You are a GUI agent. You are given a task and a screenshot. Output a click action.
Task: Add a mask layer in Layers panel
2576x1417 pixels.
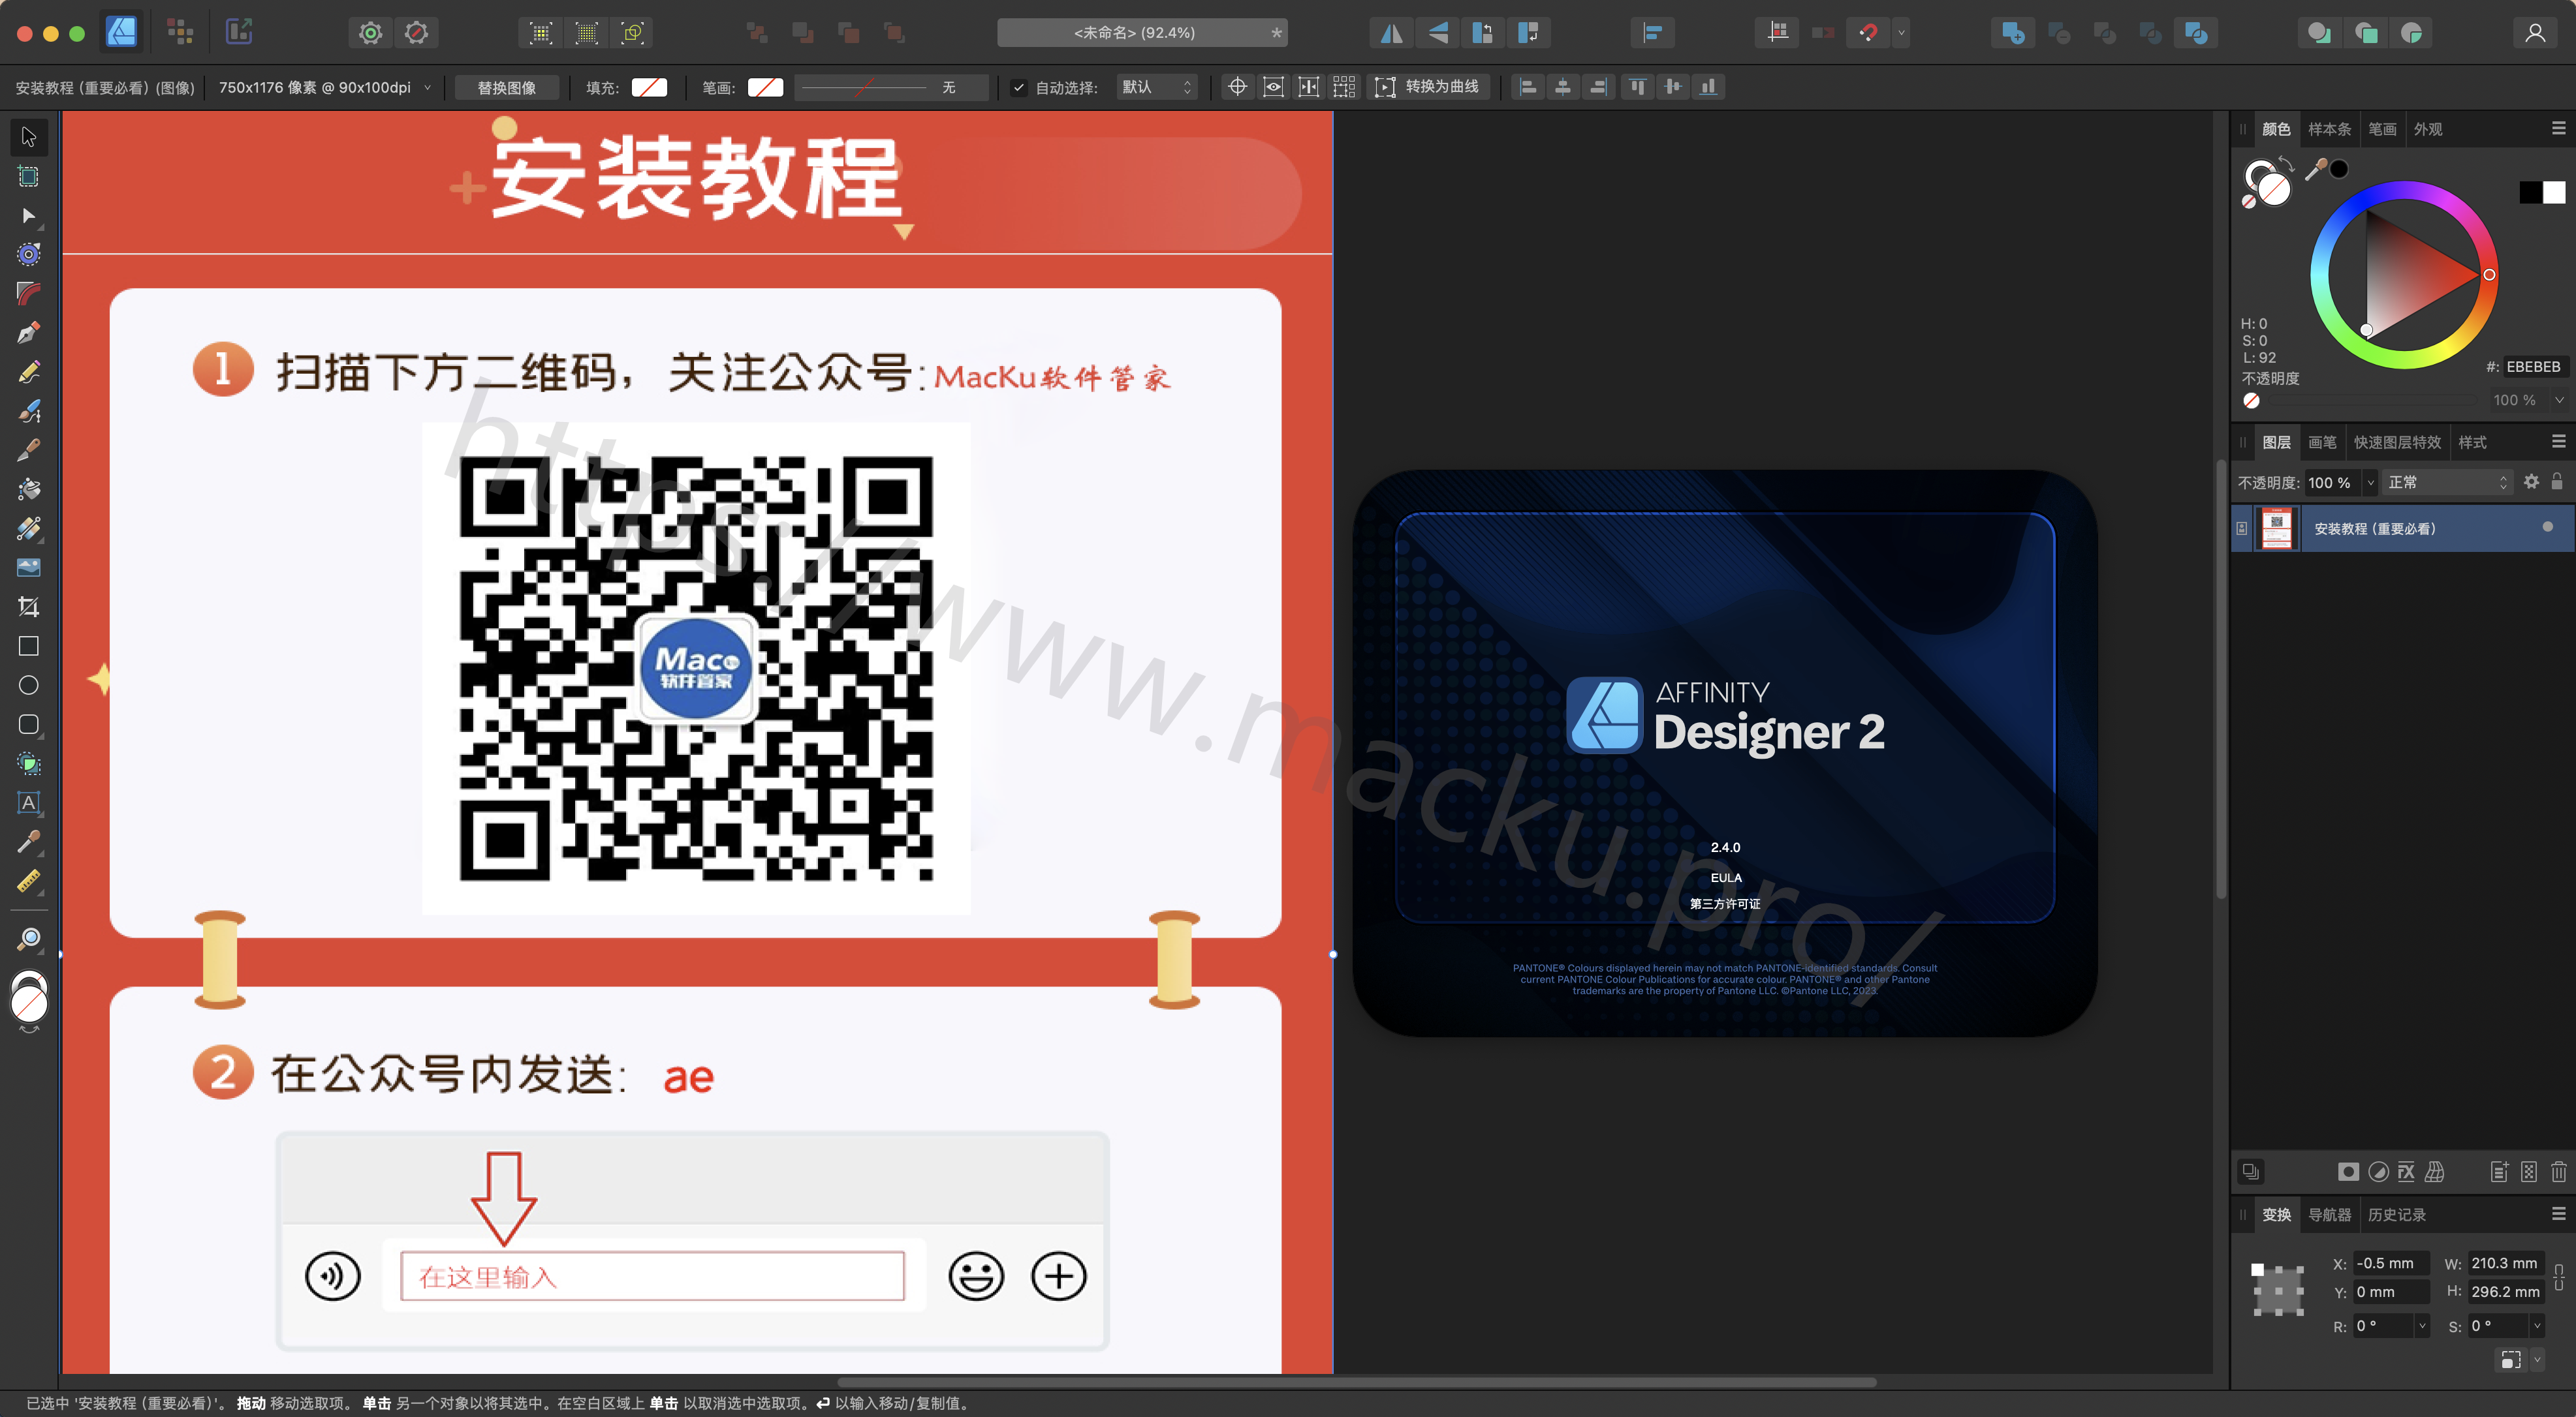coord(2348,1171)
